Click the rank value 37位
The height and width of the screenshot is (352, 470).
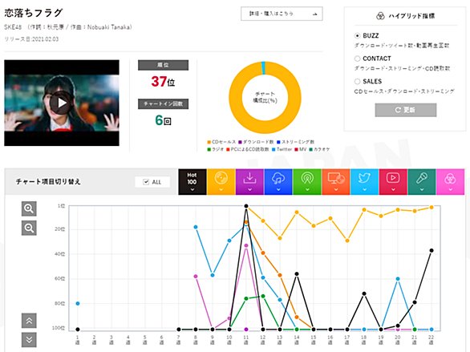tap(163, 82)
